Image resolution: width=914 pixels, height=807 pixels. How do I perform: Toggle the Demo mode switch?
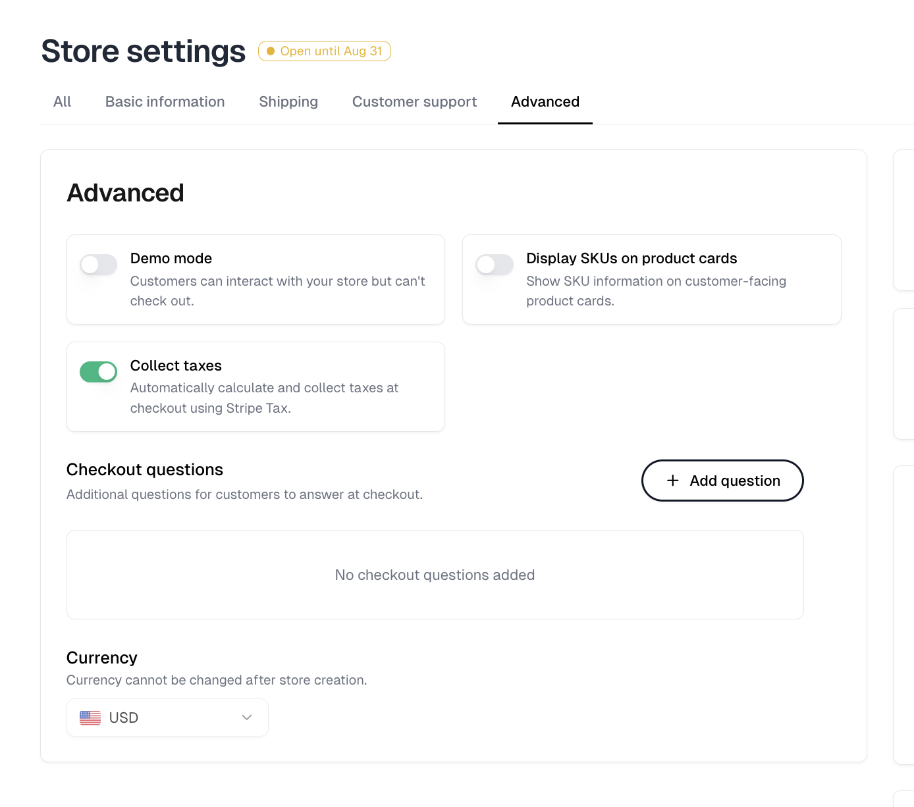coord(99,265)
